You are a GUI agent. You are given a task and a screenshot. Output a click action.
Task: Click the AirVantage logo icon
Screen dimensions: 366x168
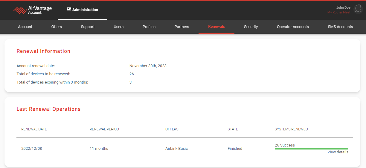point(20,10)
